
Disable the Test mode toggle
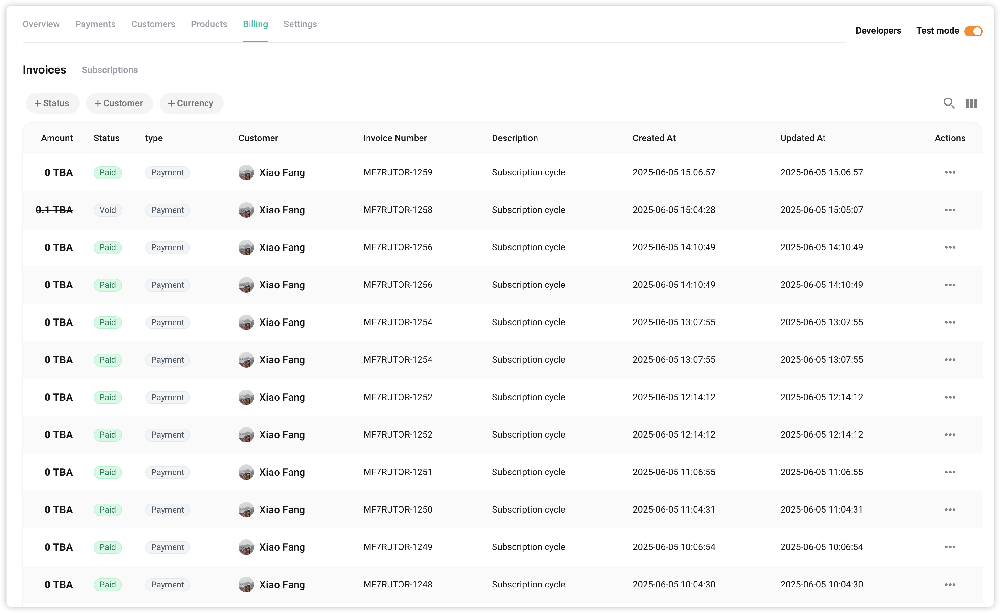(x=973, y=31)
